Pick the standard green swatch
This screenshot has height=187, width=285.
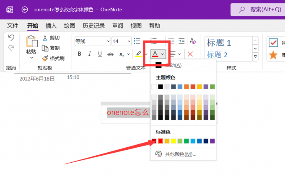pyautogui.click(x=187, y=141)
